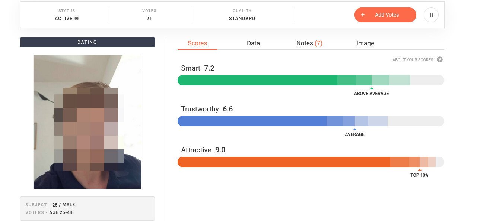Switch to the Image tab
477x221 pixels.
tap(365, 43)
